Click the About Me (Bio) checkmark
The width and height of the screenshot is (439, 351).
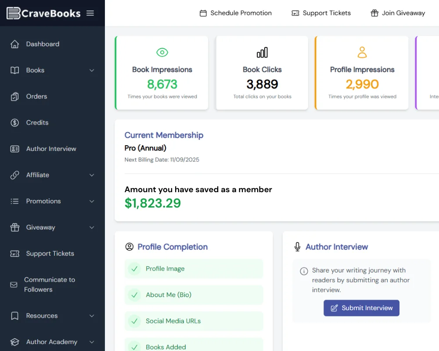(x=135, y=295)
